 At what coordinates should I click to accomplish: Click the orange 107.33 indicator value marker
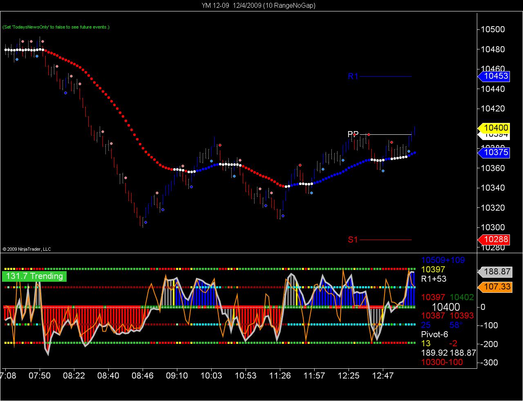[495, 287]
